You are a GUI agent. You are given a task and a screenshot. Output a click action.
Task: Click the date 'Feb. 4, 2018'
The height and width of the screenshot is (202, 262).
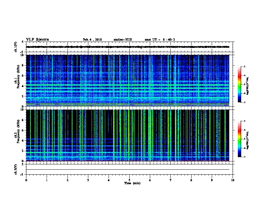[x=92, y=40]
